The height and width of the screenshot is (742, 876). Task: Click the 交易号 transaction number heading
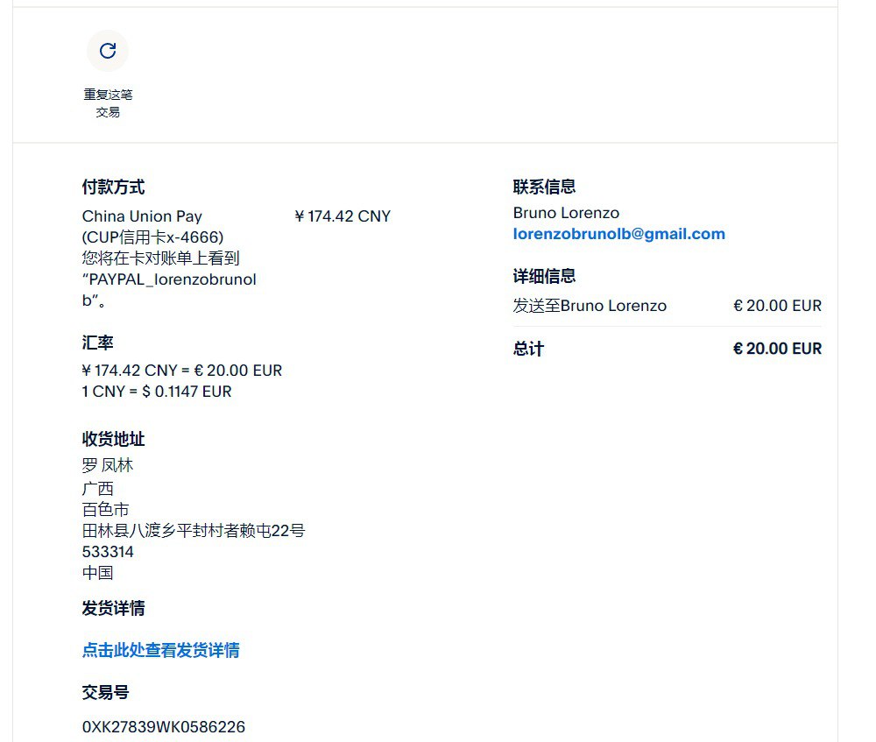click(x=105, y=692)
